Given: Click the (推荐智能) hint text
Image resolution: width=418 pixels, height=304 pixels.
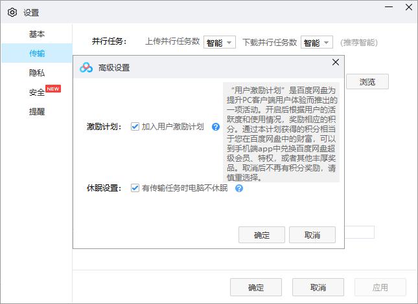Looking at the screenshot, I should pos(359,42).
